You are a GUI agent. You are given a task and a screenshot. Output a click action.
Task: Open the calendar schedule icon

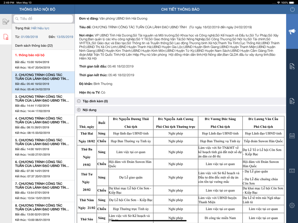click(292, 136)
